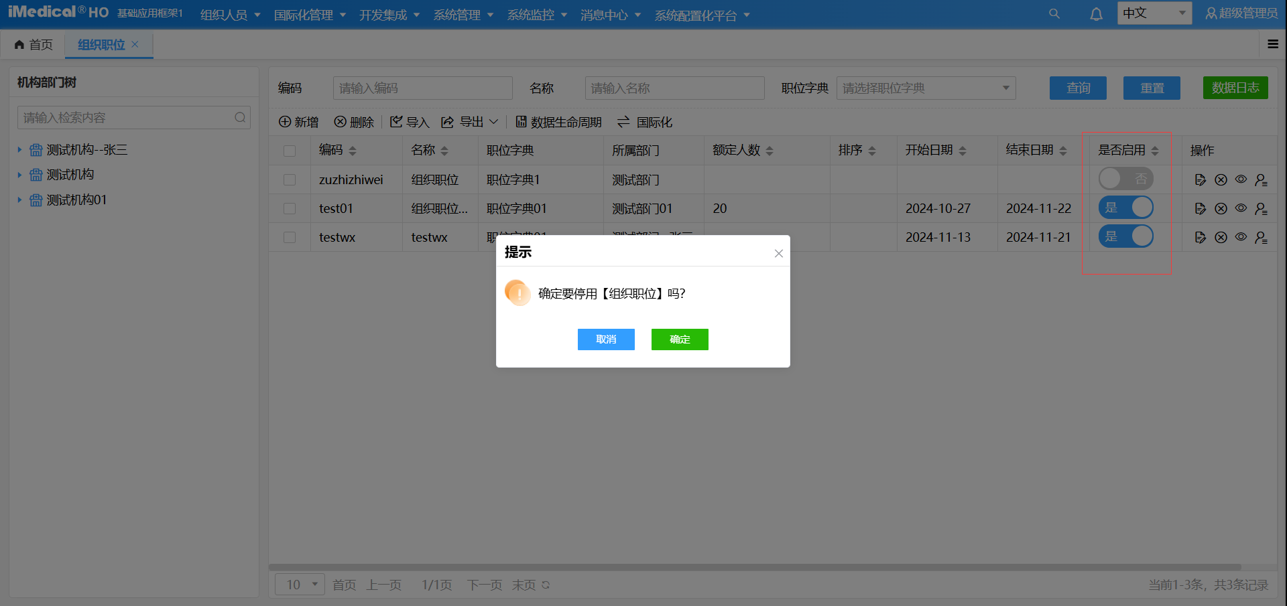Expand the 测试机构01 tree node
Viewport: 1287px width, 606px height.
(19, 200)
